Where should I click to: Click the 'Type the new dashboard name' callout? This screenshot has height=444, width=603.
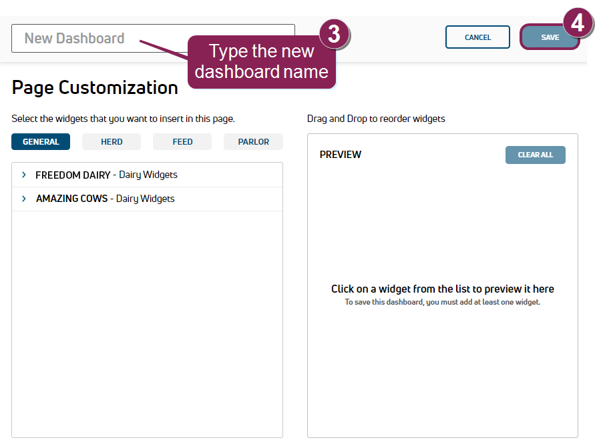(261, 62)
